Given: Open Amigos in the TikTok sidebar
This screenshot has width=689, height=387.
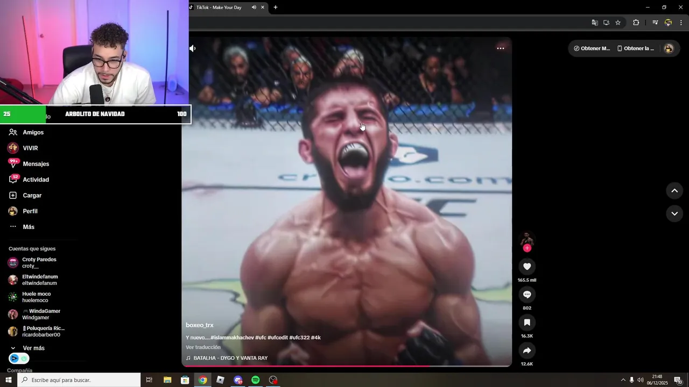Looking at the screenshot, I should point(33,132).
